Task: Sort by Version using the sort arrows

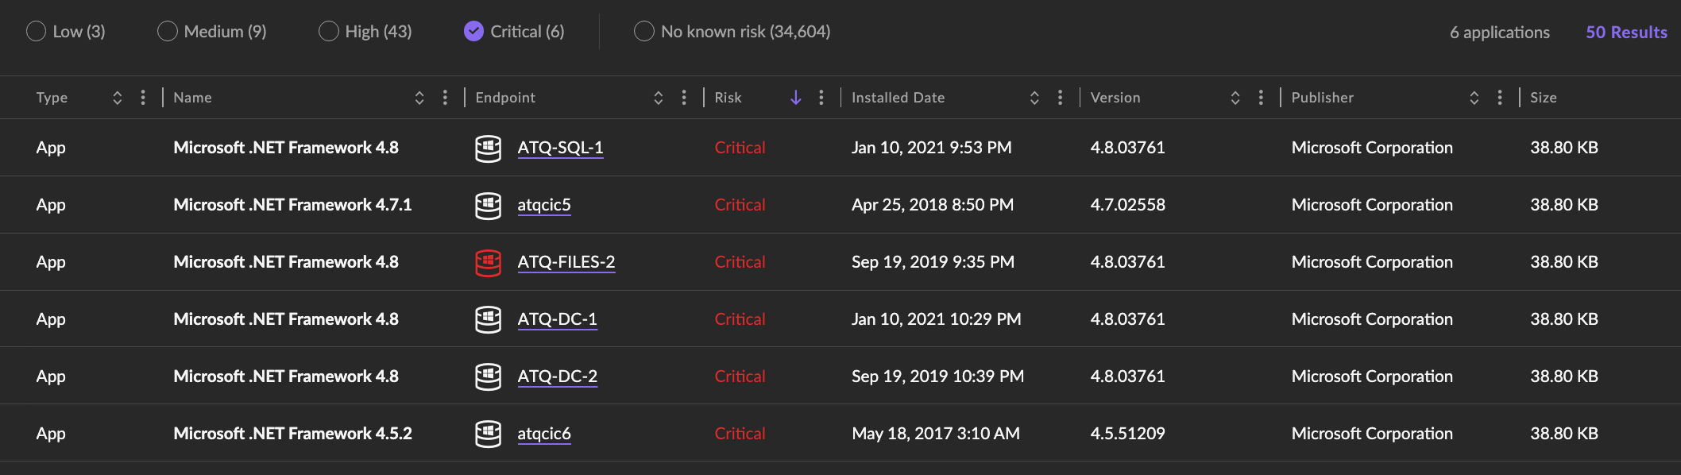Action: [x=1235, y=98]
